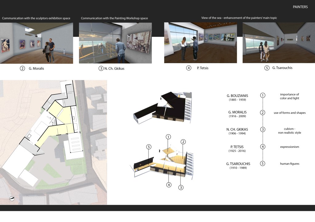
Task: Click the north arrow compass on site plan
Action: [12, 199]
